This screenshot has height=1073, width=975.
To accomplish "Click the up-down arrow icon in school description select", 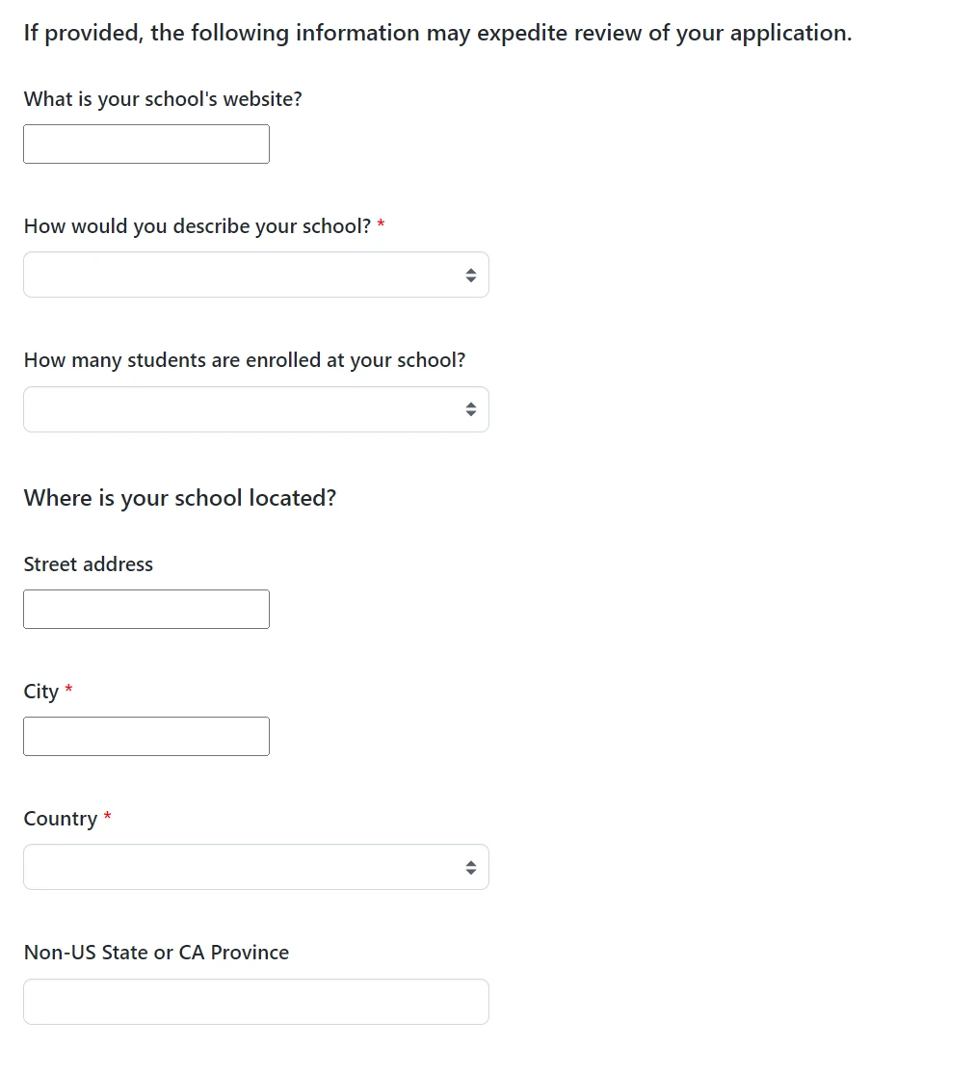I will pos(470,275).
